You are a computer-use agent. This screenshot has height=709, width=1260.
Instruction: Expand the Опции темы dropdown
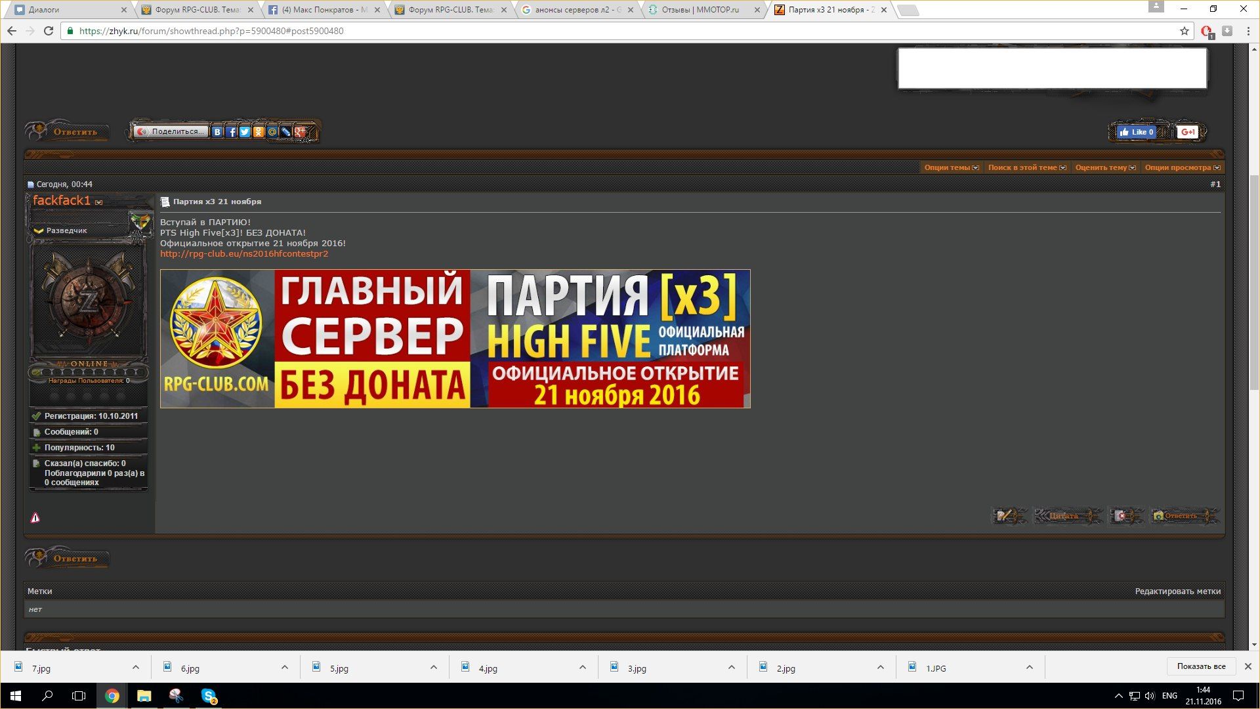(x=951, y=167)
